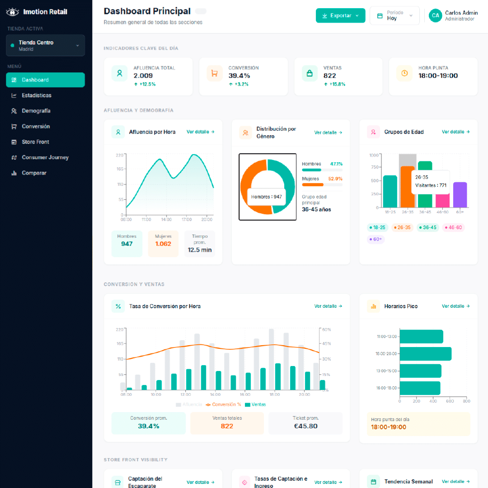Click the purple 60+ bar in age chart

coord(460,195)
